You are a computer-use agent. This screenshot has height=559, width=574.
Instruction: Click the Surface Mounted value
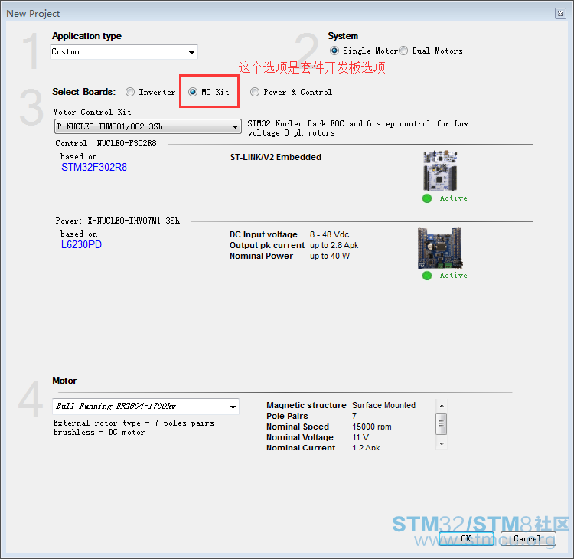coord(383,405)
